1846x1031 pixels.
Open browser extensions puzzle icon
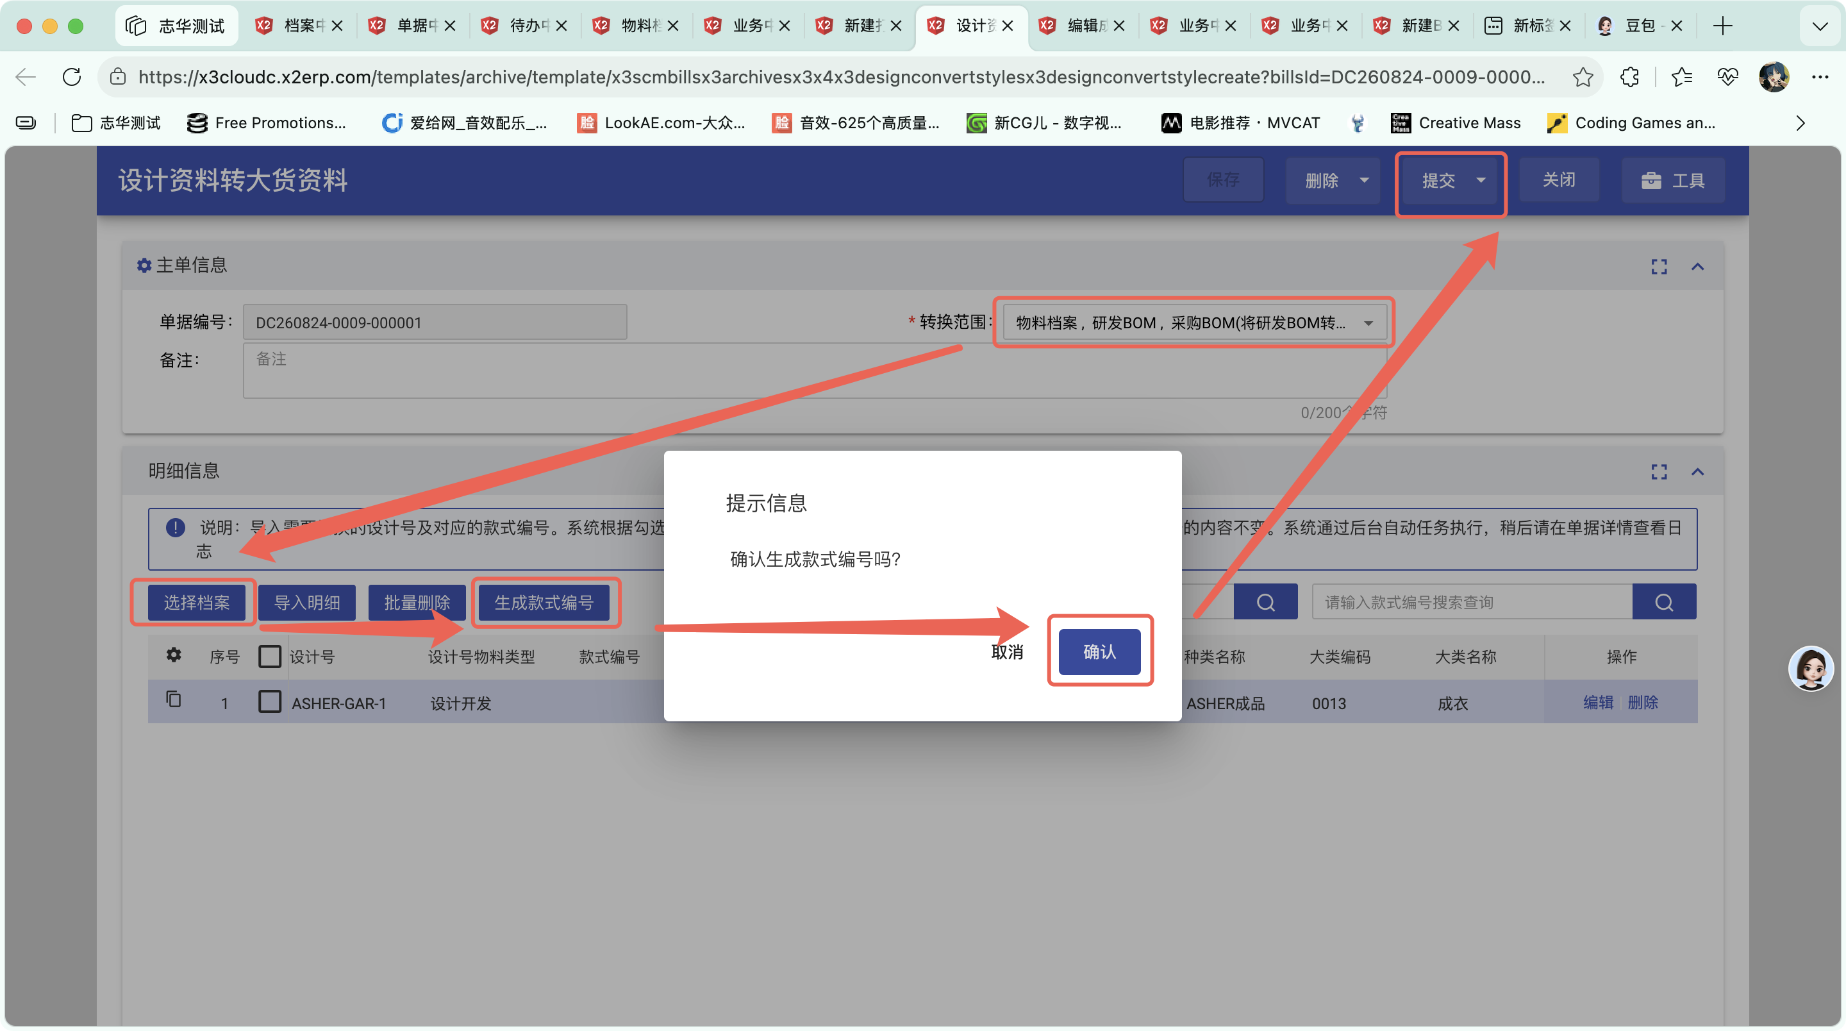[1629, 77]
